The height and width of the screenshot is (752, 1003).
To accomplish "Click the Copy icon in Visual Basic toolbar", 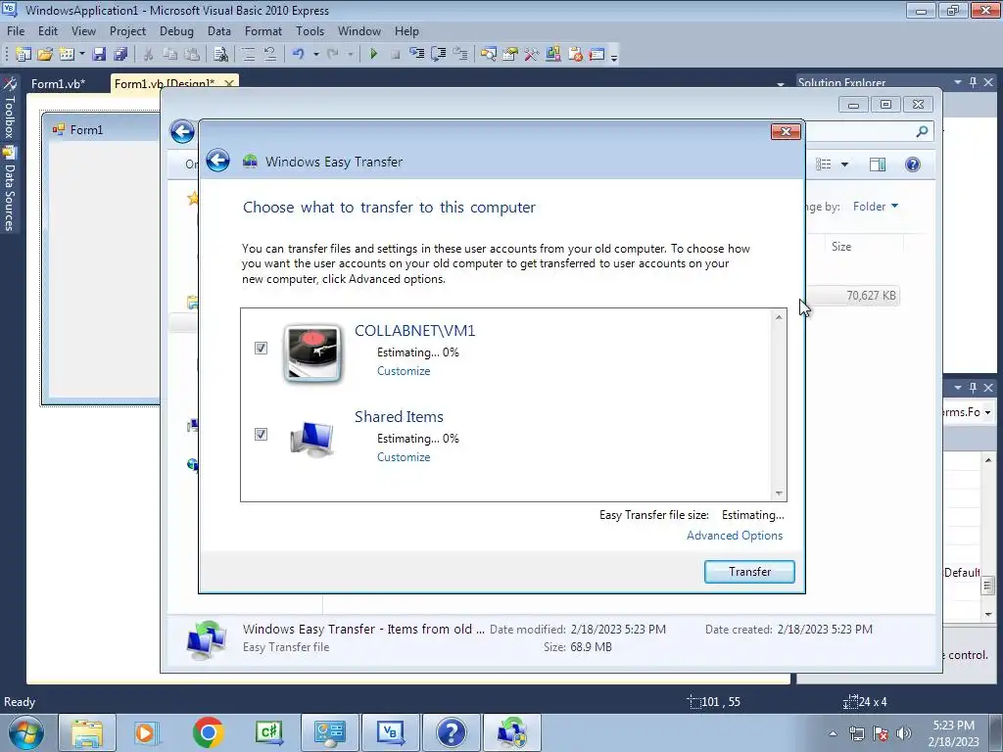I will click(x=170, y=55).
